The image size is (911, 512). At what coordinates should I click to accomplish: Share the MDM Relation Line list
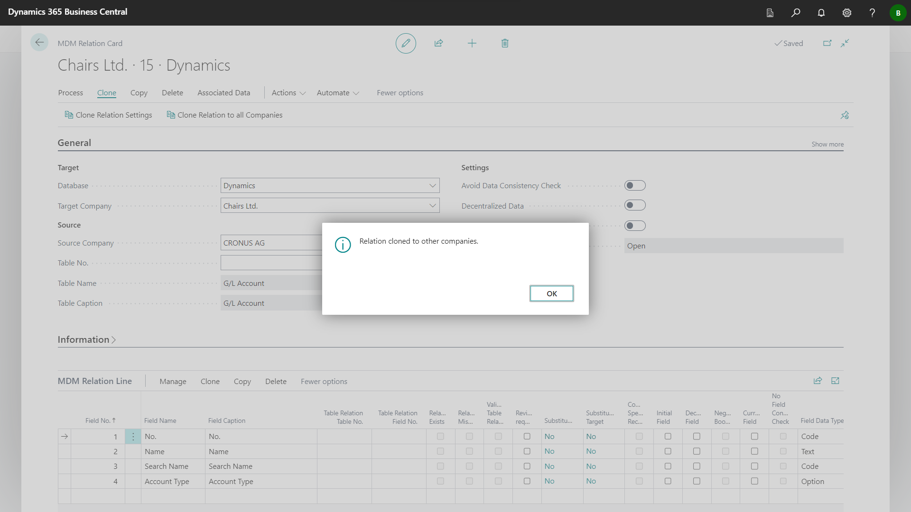(x=818, y=381)
